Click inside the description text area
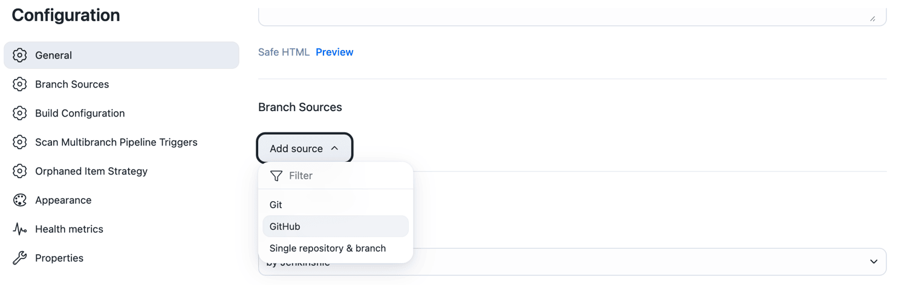The width and height of the screenshot is (907, 285). (x=572, y=16)
